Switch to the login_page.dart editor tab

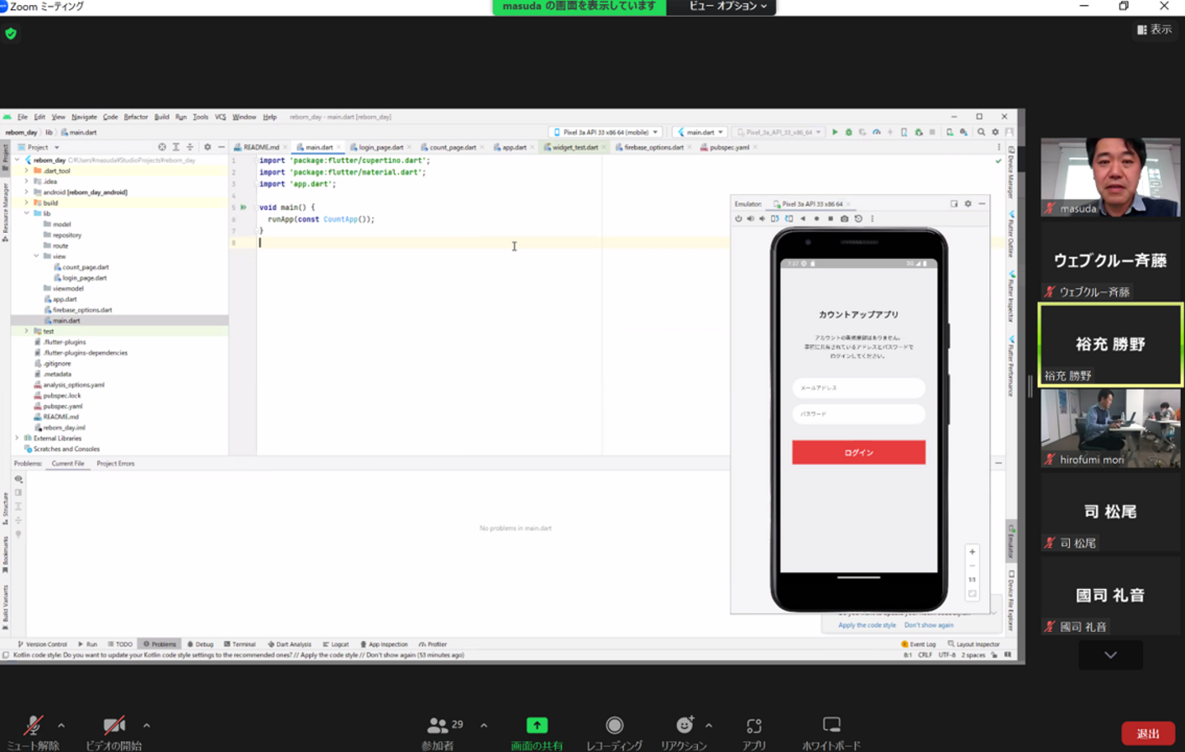tap(380, 147)
